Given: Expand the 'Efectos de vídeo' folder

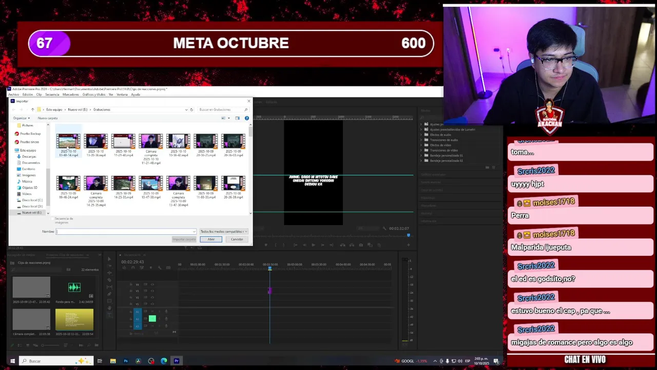Looking at the screenshot, I should [421, 145].
